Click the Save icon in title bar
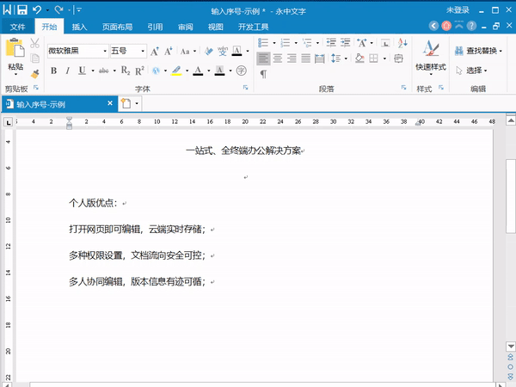Screen dimensions: 516x387 point(22,10)
